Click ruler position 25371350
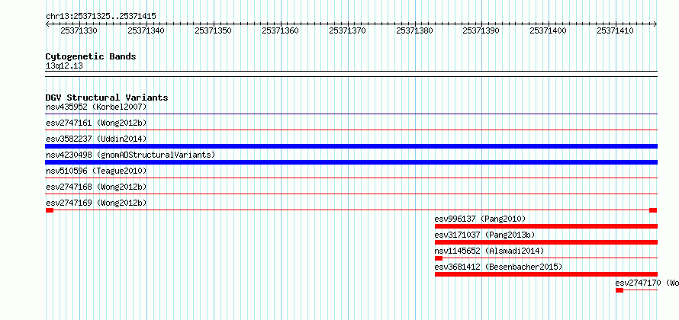 213,30
